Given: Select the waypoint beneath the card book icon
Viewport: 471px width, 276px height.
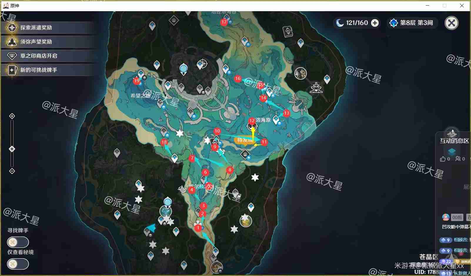Looking at the screenshot, I should tap(300, 43).
